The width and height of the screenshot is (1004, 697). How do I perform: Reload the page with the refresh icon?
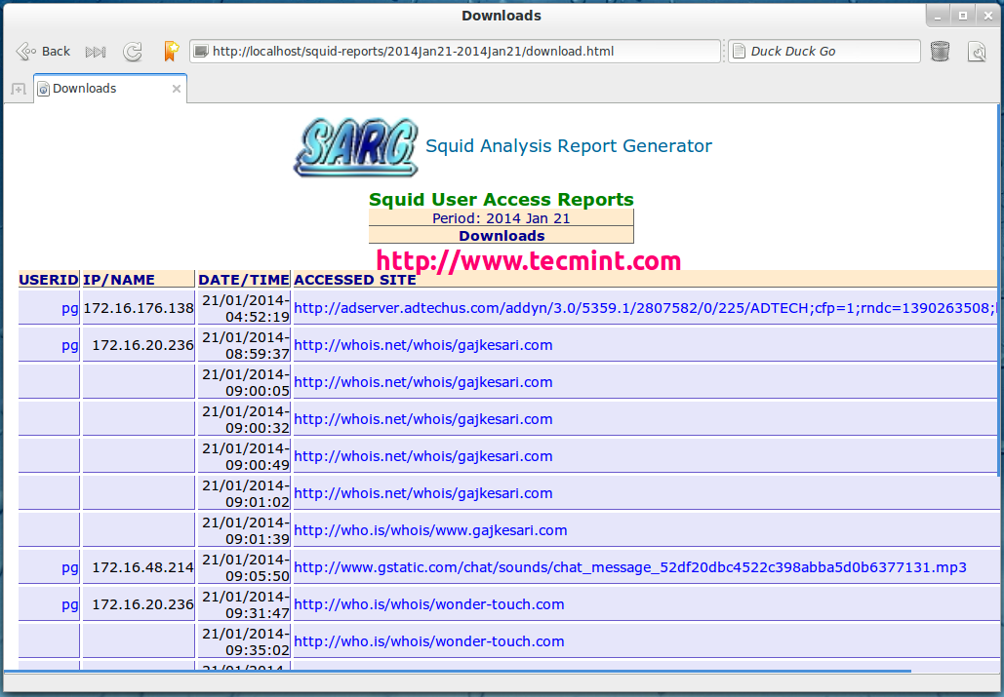133,52
